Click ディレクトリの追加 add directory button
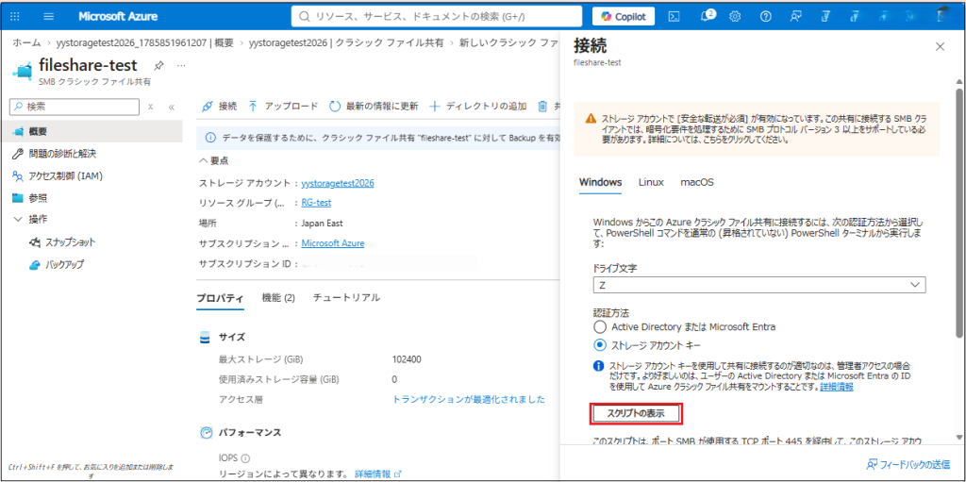The image size is (966, 482). [x=477, y=106]
